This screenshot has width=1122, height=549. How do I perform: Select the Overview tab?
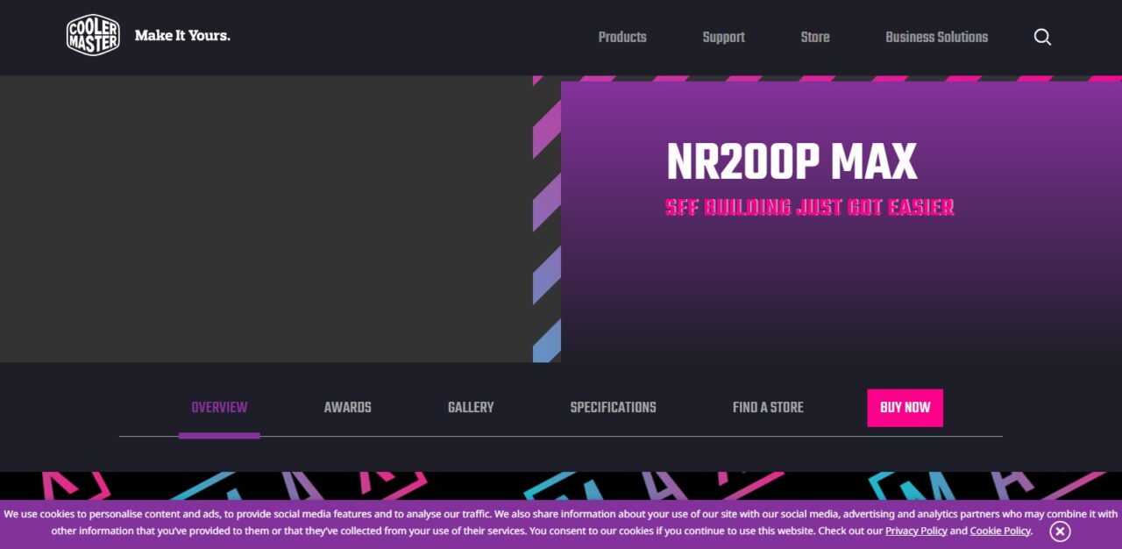pyautogui.click(x=219, y=408)
